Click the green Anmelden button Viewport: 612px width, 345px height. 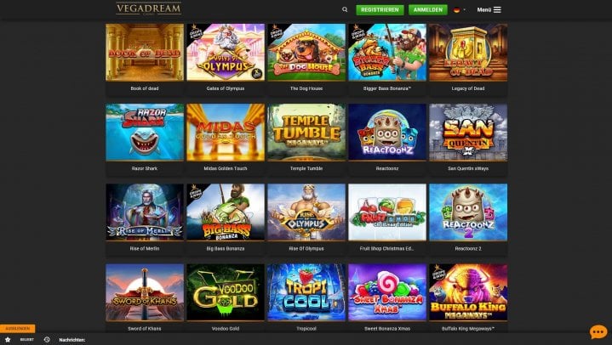click(x=428, y=9)
